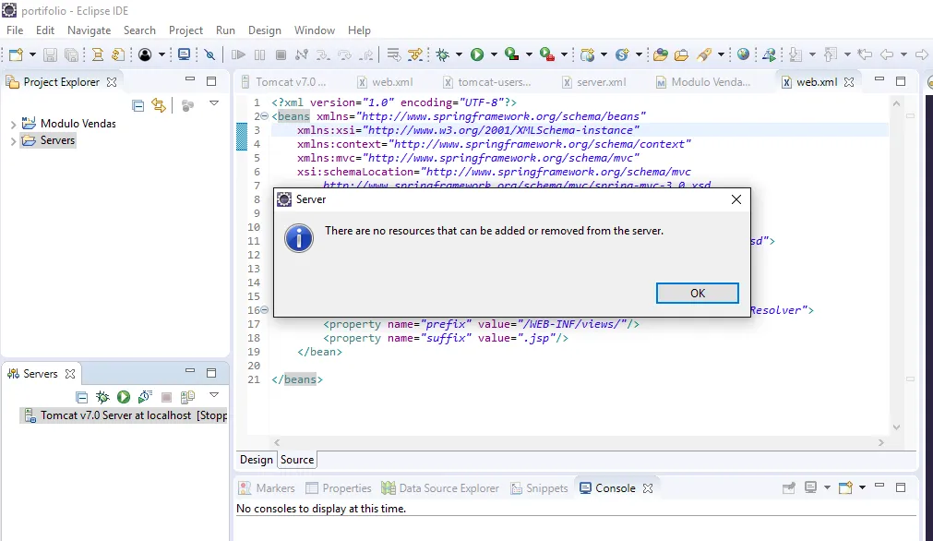The height and width of the screenshot is (541, 933).
Task: Select the Source tab of the editor
Action: point(297,460)
